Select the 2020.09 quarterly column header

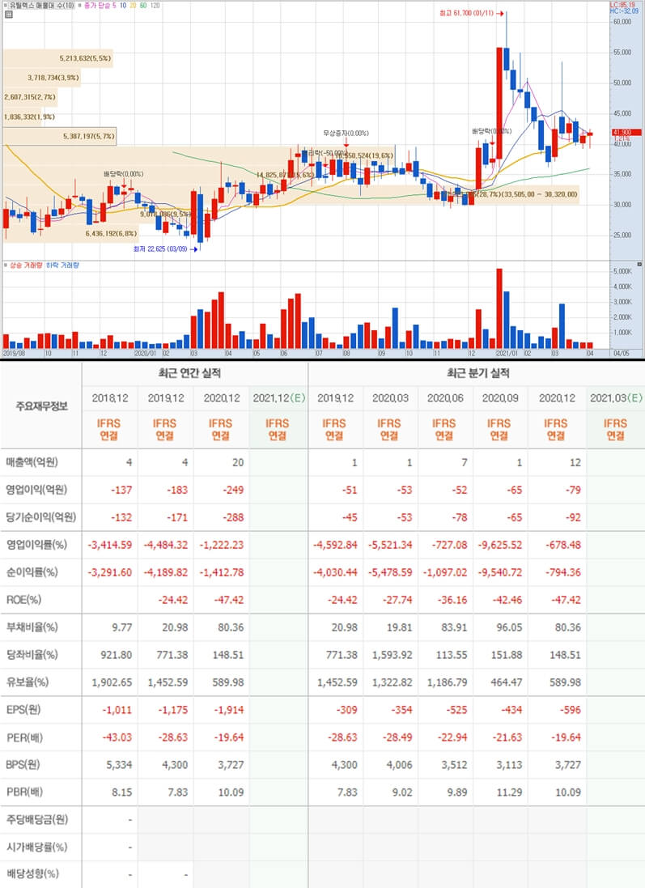coord(500,398)
